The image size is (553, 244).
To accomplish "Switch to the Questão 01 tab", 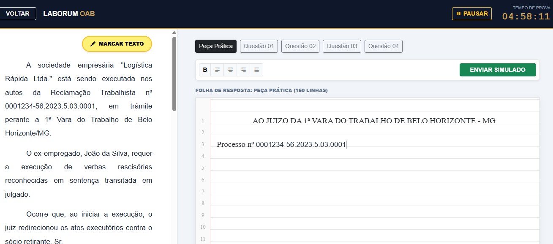I will (259, 46).
